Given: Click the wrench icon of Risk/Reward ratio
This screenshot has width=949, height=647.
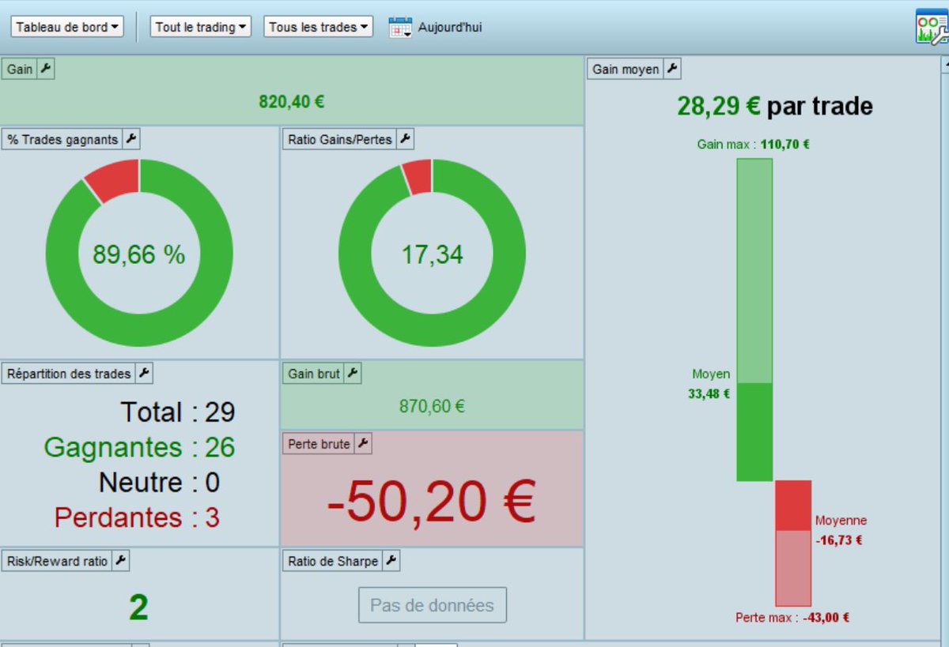Looking at the screenshot, I should (120, 562).
